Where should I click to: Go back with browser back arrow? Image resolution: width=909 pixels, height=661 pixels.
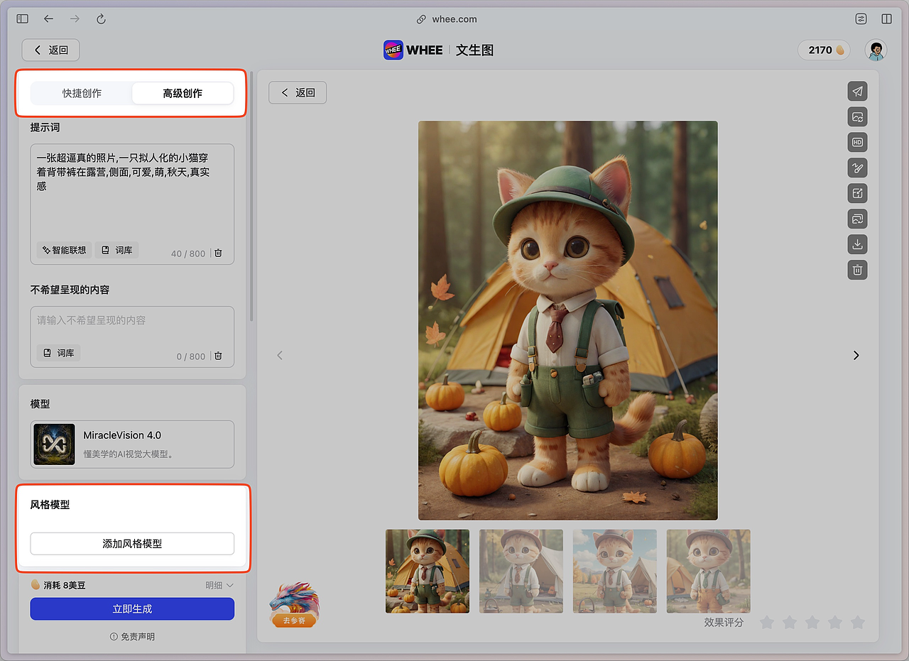pyautogui.click(x=48, y=19)
